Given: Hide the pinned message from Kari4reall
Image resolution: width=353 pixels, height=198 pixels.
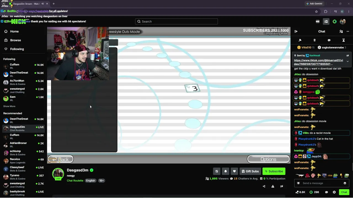Looking at the screenshot, I should [347, 56].
